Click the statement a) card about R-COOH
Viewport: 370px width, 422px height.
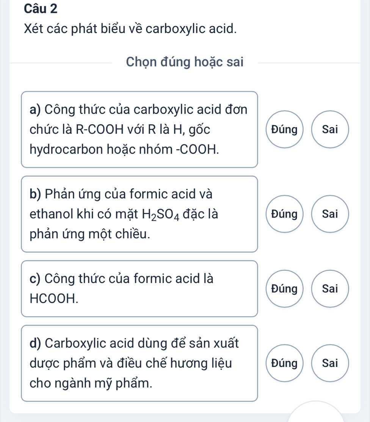point(139,129)
